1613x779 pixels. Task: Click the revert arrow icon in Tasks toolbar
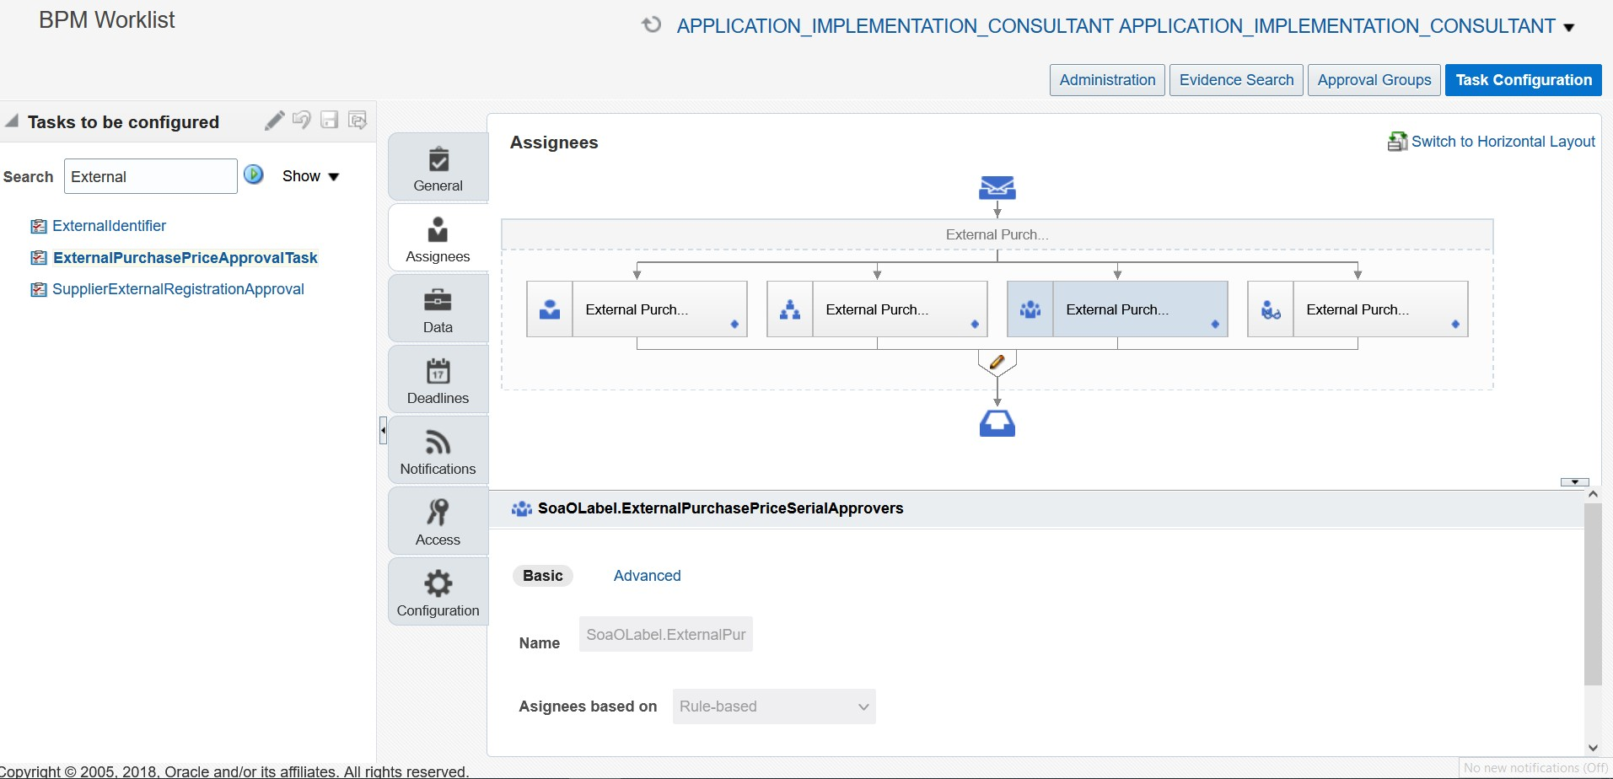tap(302, 121)
